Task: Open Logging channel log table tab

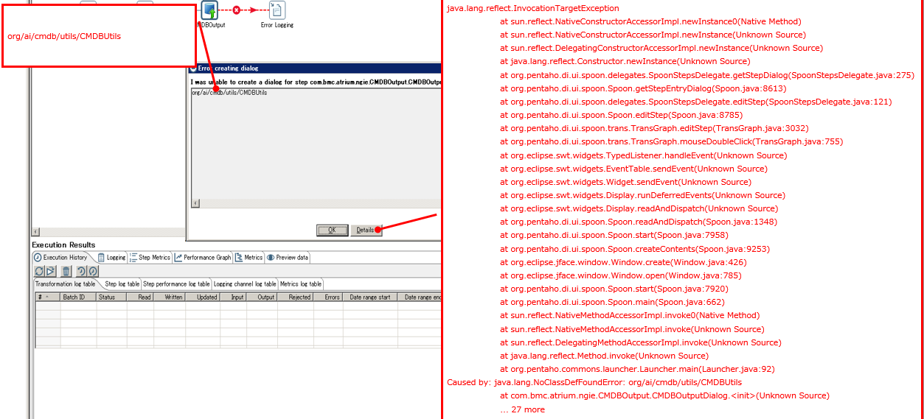Action: point(244,284)
